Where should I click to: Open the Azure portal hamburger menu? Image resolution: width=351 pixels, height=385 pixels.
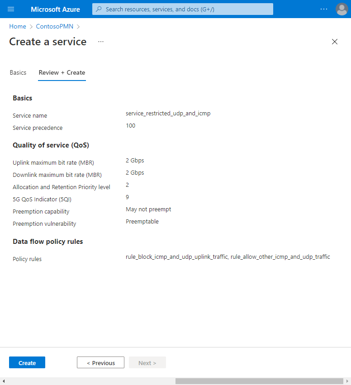pyautogui.click(x=11, y=9)
